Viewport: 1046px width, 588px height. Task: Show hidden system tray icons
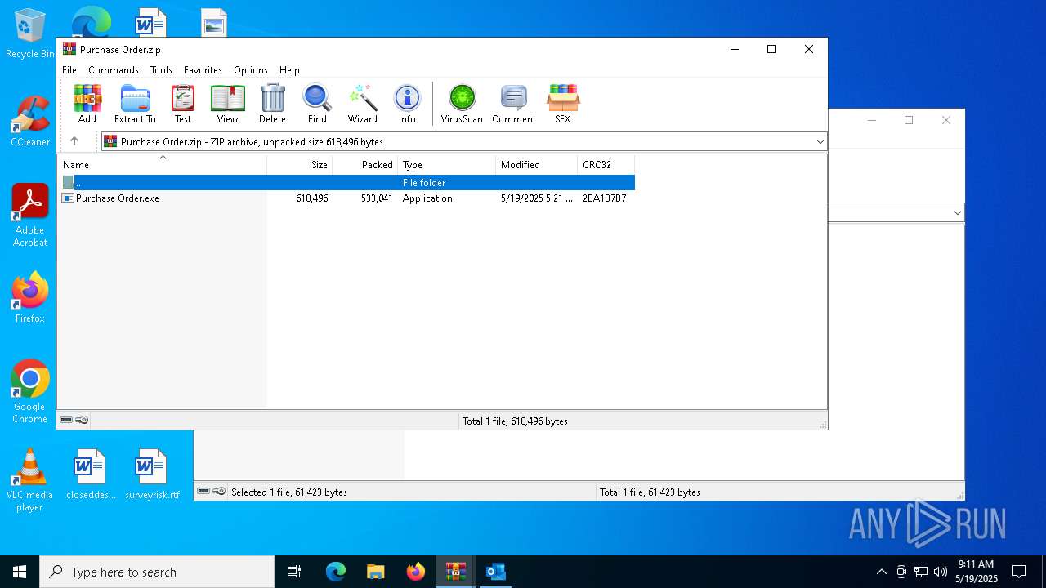[881, 572]
